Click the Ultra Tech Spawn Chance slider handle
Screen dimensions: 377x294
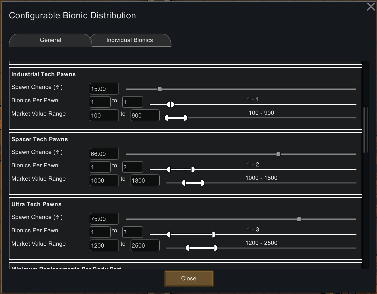coord(299,219)
